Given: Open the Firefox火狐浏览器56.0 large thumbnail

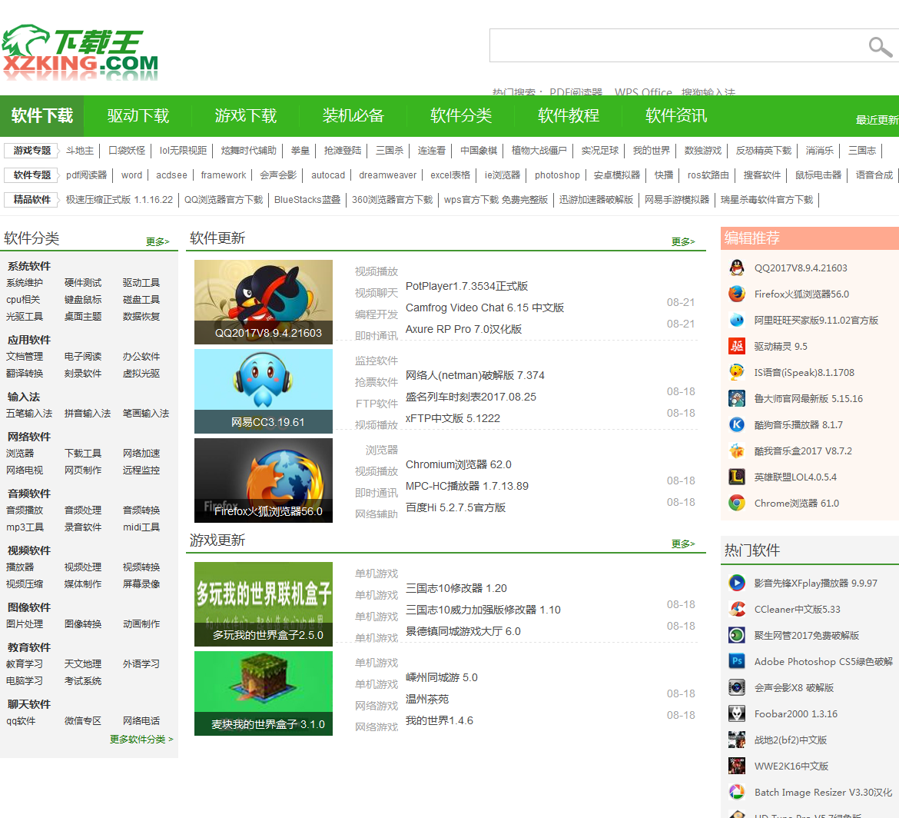Looking at the screenshot, I should pyautogui.click(x=264, y=480).
